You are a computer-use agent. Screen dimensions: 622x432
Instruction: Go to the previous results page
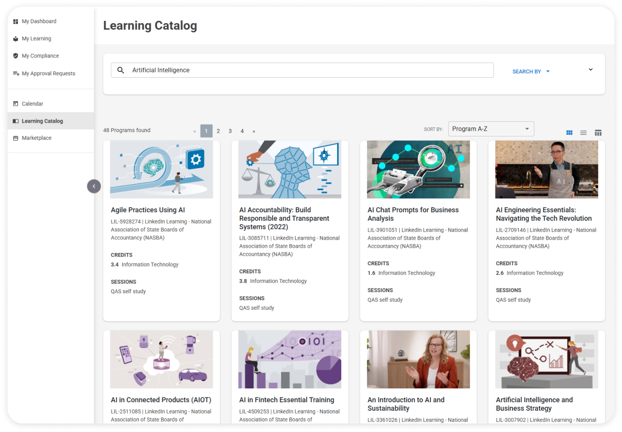pos(195,131)
